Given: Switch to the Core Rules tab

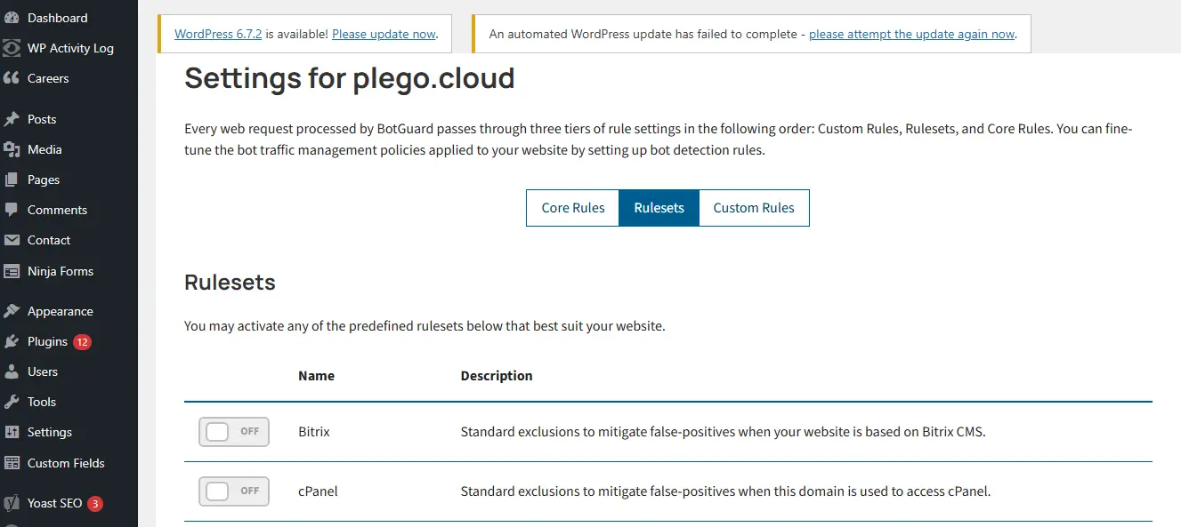Looking at the screenshot, I should (572, 208).
